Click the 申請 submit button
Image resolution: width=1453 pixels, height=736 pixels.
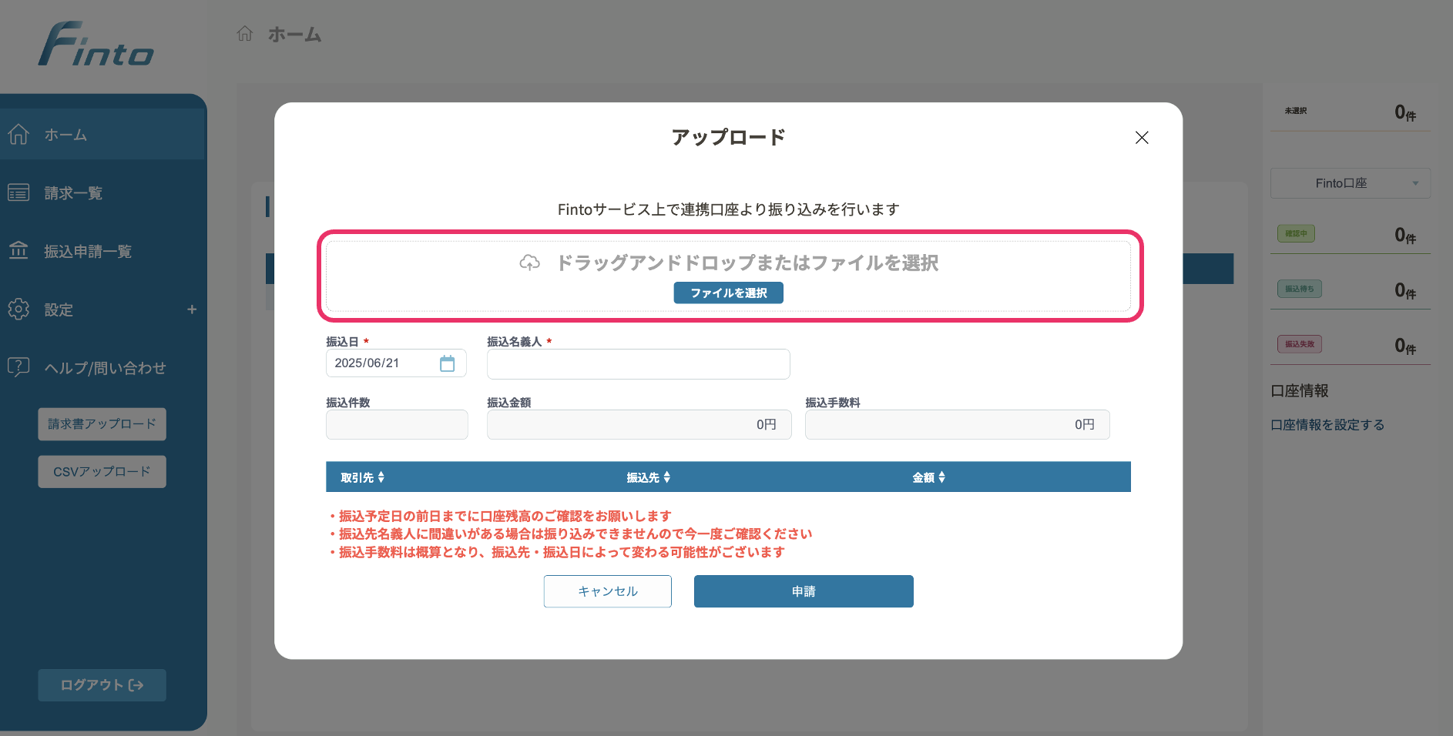pos(803,591)
